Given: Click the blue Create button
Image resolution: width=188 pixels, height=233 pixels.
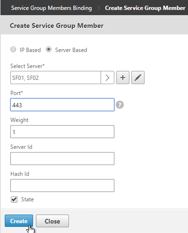Looking at the screenshot, I should pos(19,221).
